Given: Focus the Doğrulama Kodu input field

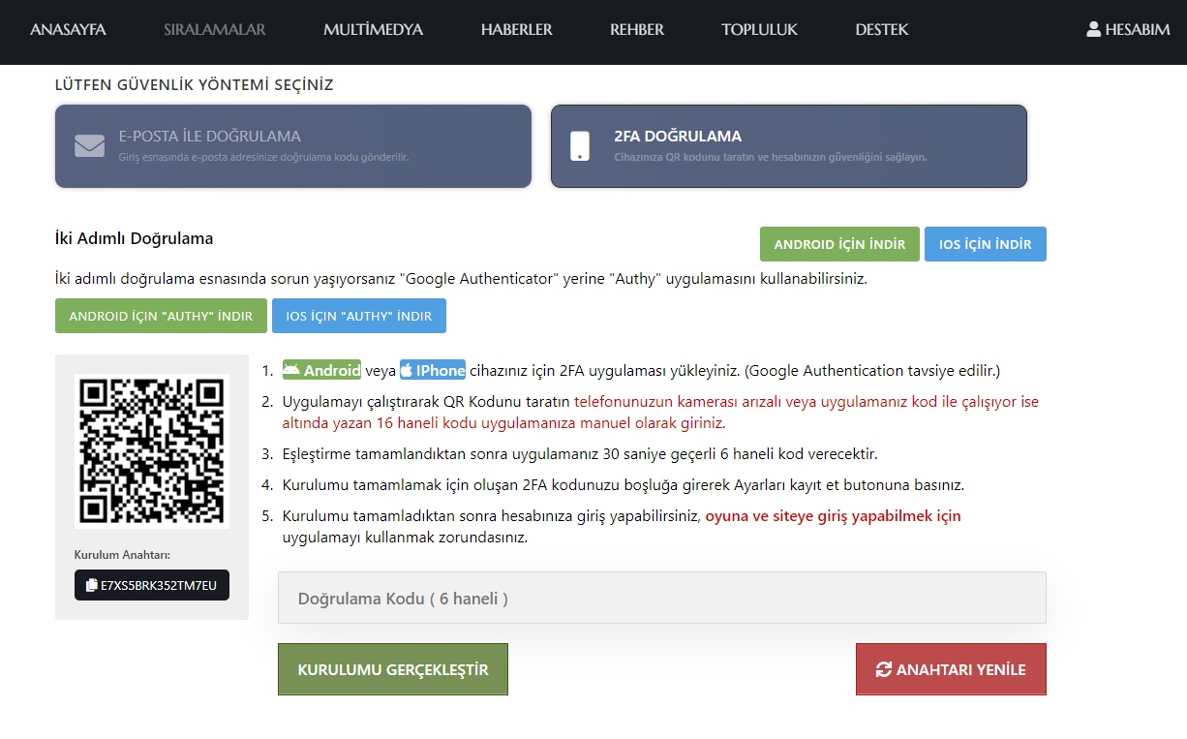Looking at the screenshot, I should point(661,599).
